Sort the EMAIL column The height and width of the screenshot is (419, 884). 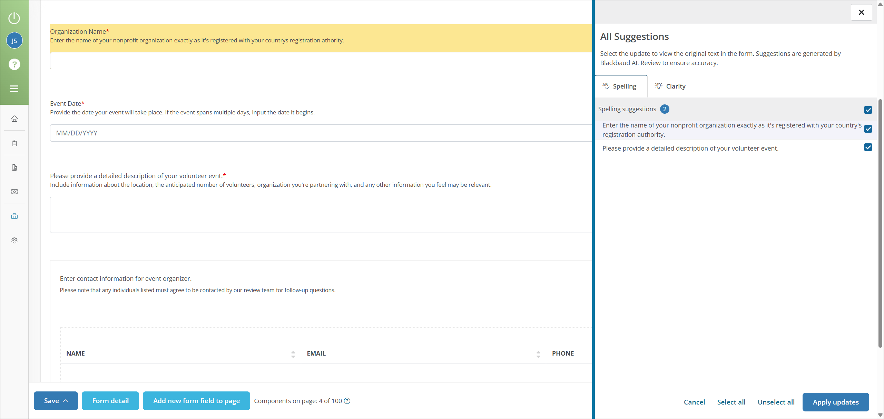pyautogui.click(x=538, y=354)
